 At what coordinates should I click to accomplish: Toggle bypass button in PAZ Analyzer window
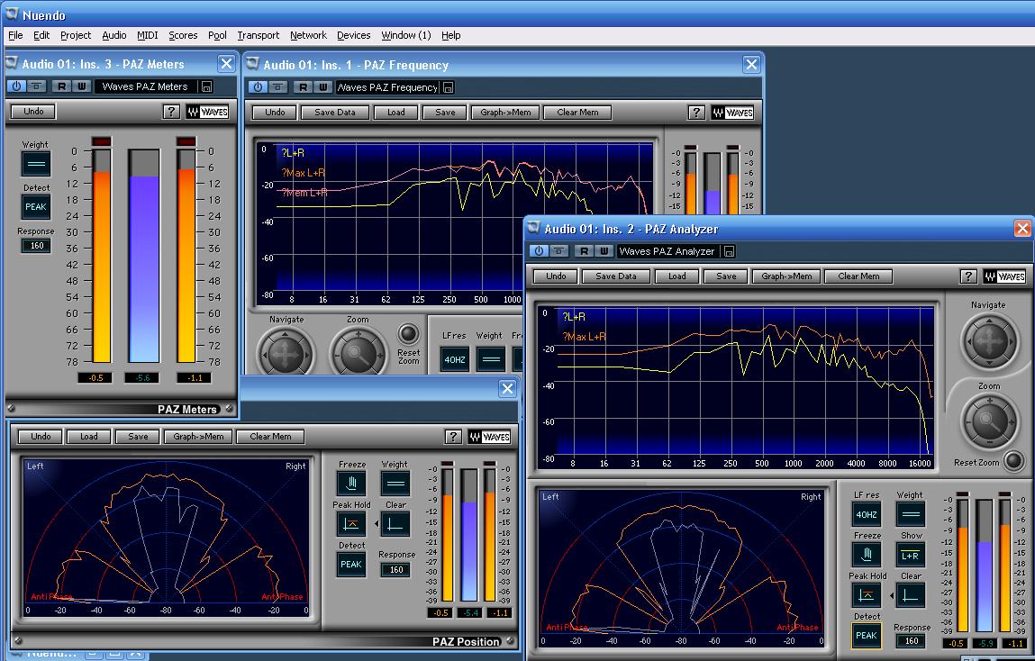point(558,250)
